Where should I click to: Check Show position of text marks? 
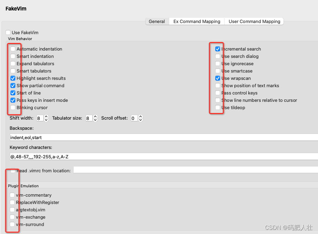(218, 85)
